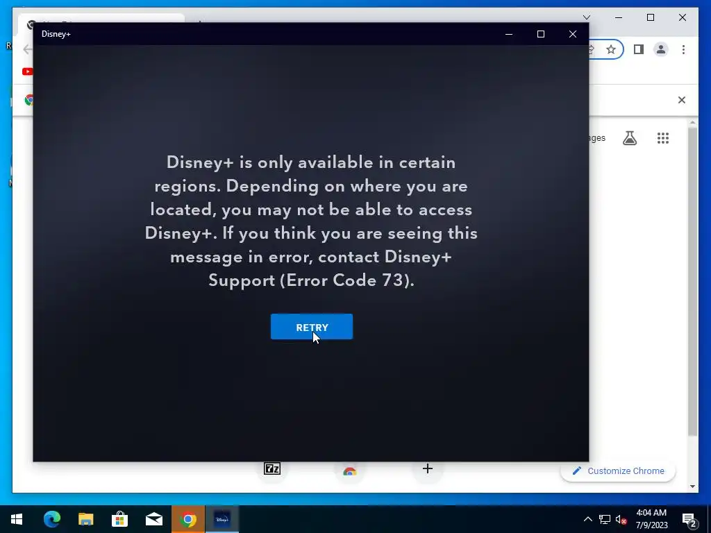Open the Chrome Web Store shortcut tile
Viewport: 711px width, 533px height.
[x=350, y=471]
